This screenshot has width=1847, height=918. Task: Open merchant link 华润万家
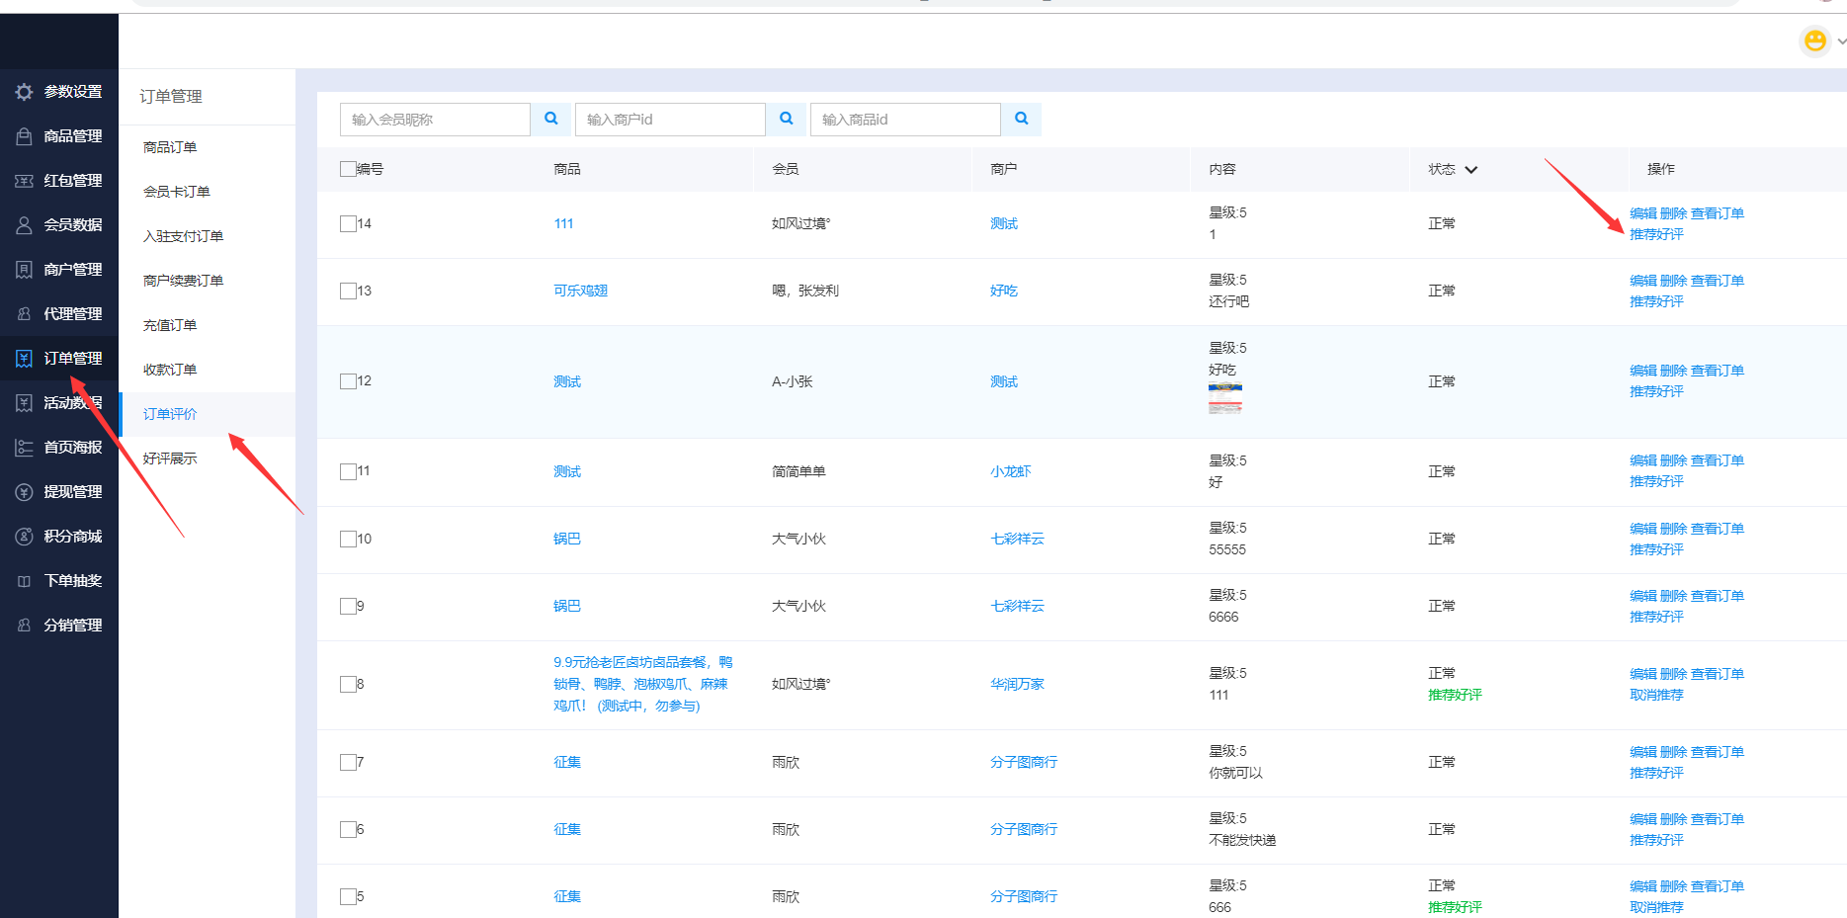1017,684
